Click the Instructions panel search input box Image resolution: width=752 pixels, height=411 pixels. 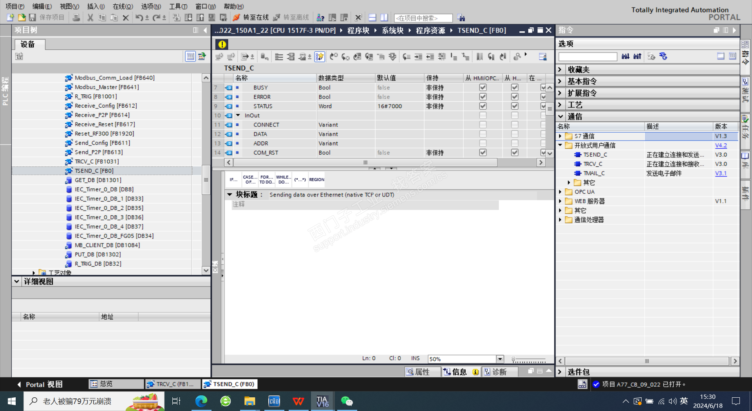(x=588, y=57)
